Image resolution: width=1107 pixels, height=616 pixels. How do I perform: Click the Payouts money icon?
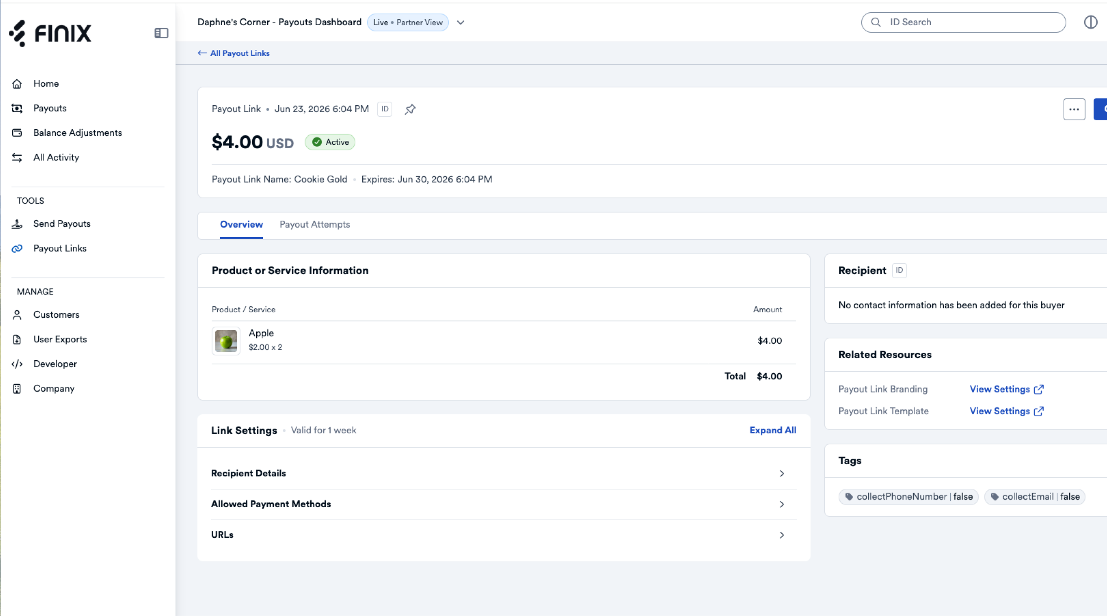17,108
